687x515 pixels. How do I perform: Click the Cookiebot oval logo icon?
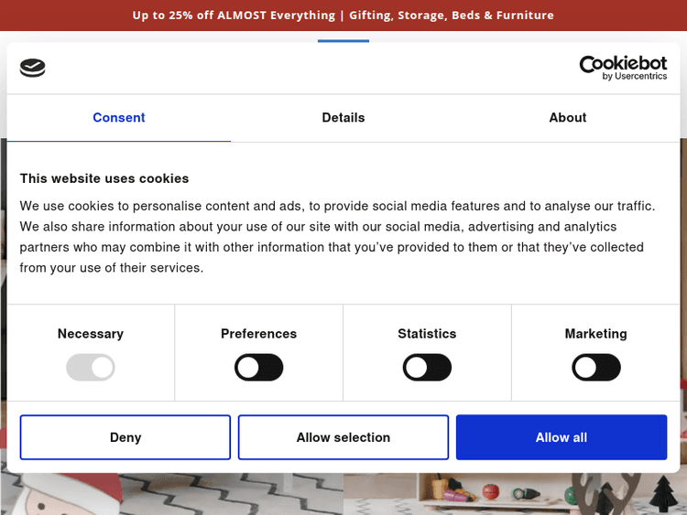(x=32, y=68)
